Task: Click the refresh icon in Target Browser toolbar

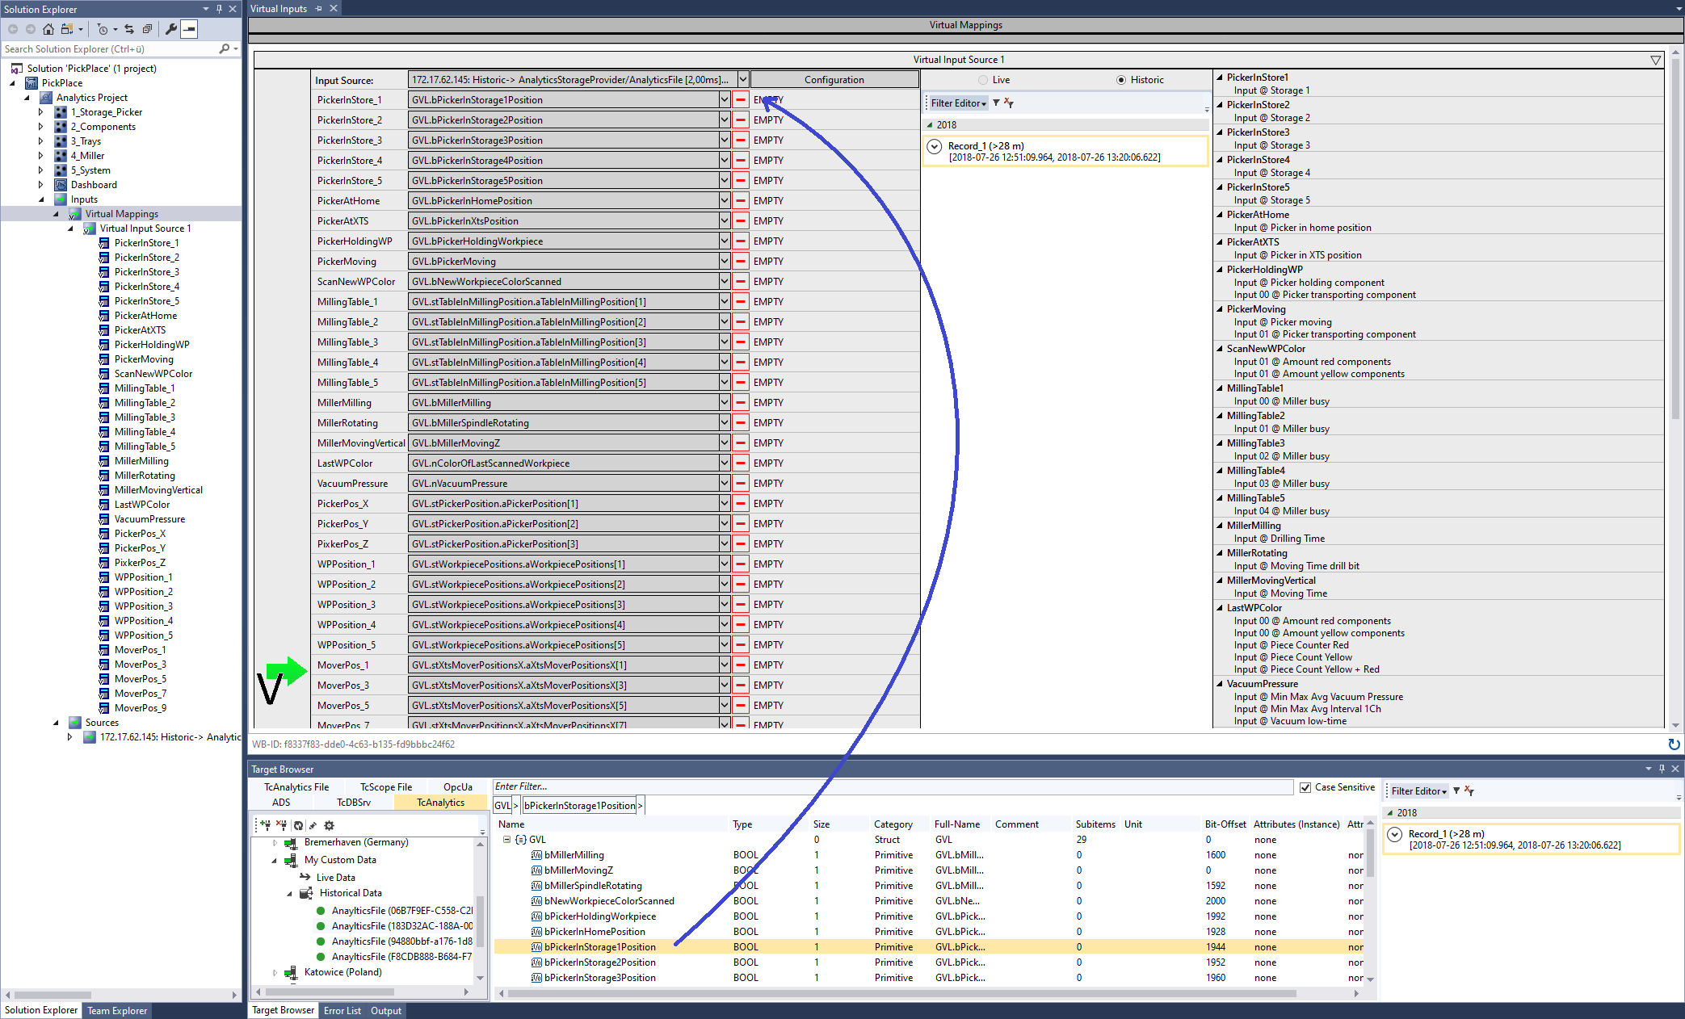Action: click(x=299, y=825)
